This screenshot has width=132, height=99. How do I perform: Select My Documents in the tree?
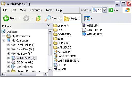click(x=21, y=36)
